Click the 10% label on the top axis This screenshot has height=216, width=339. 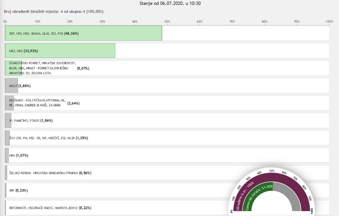[x=37, y=22]
